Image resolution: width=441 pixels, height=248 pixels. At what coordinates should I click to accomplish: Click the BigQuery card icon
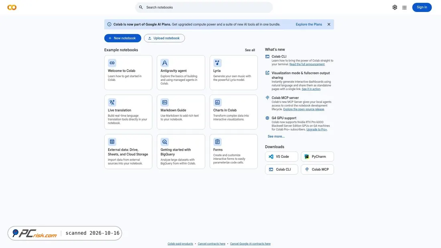click(164, 142)
